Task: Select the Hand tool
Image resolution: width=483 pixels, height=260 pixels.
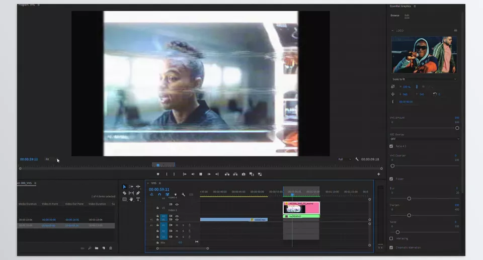Action: [131, 199]
